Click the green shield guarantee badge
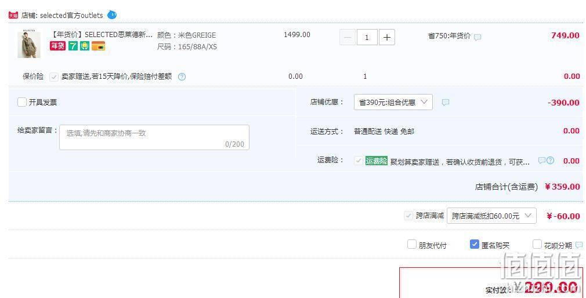The height and width of the screenshot is (298, 586). pyautogui.click(x=85, y=46)
